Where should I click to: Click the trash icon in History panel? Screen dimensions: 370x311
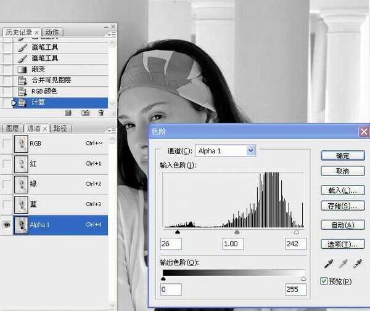point(101,113)
